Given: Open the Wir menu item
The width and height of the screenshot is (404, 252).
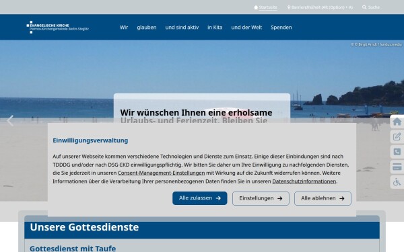Looking at the screenshot, I should pos(124,28).
